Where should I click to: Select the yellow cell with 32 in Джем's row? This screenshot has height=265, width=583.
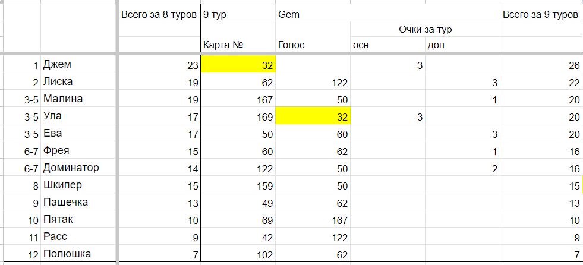pyautogui.click(x=238, y=64)
